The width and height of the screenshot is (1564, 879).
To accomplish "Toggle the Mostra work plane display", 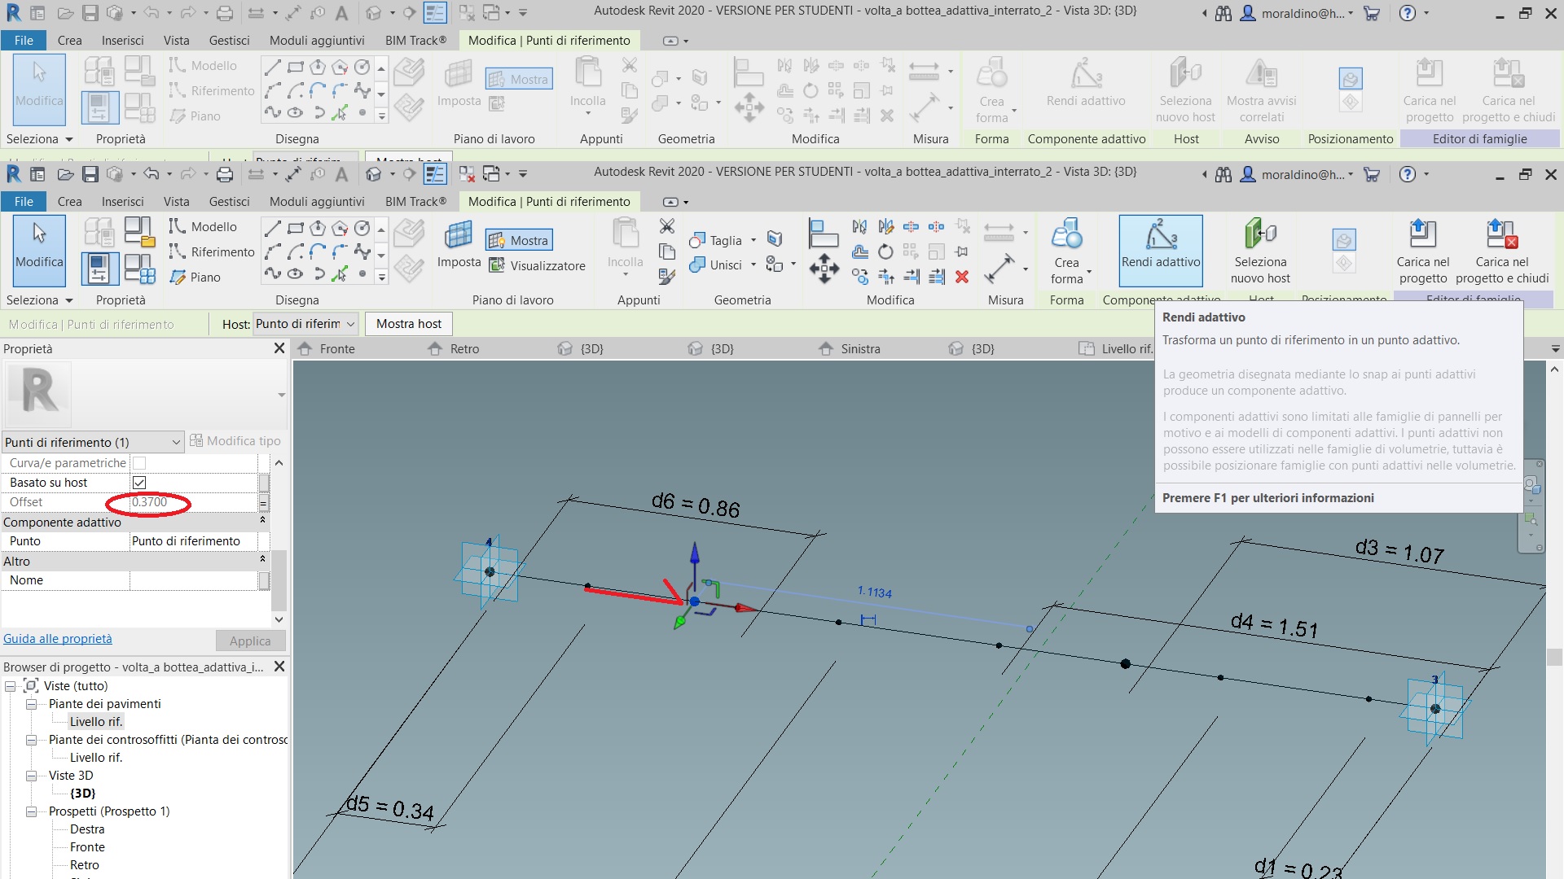I will pyautogui.click(x=518, y=240).
